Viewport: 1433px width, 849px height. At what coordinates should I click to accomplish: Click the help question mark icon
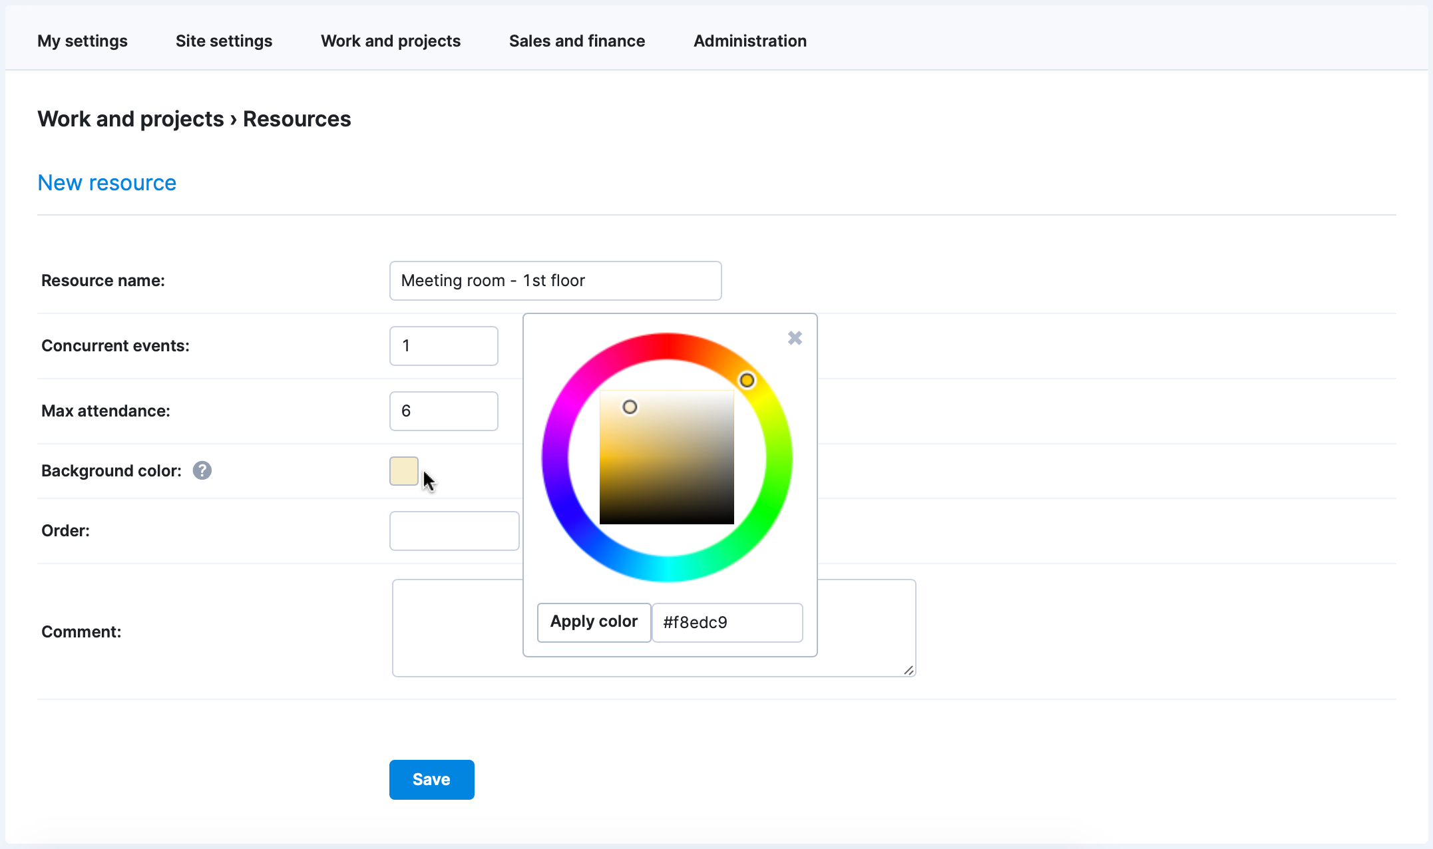[x=202, y=470]
